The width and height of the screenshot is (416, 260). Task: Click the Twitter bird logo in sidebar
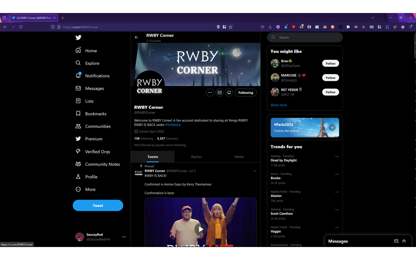pyautogui.click(x=78, y=37)
